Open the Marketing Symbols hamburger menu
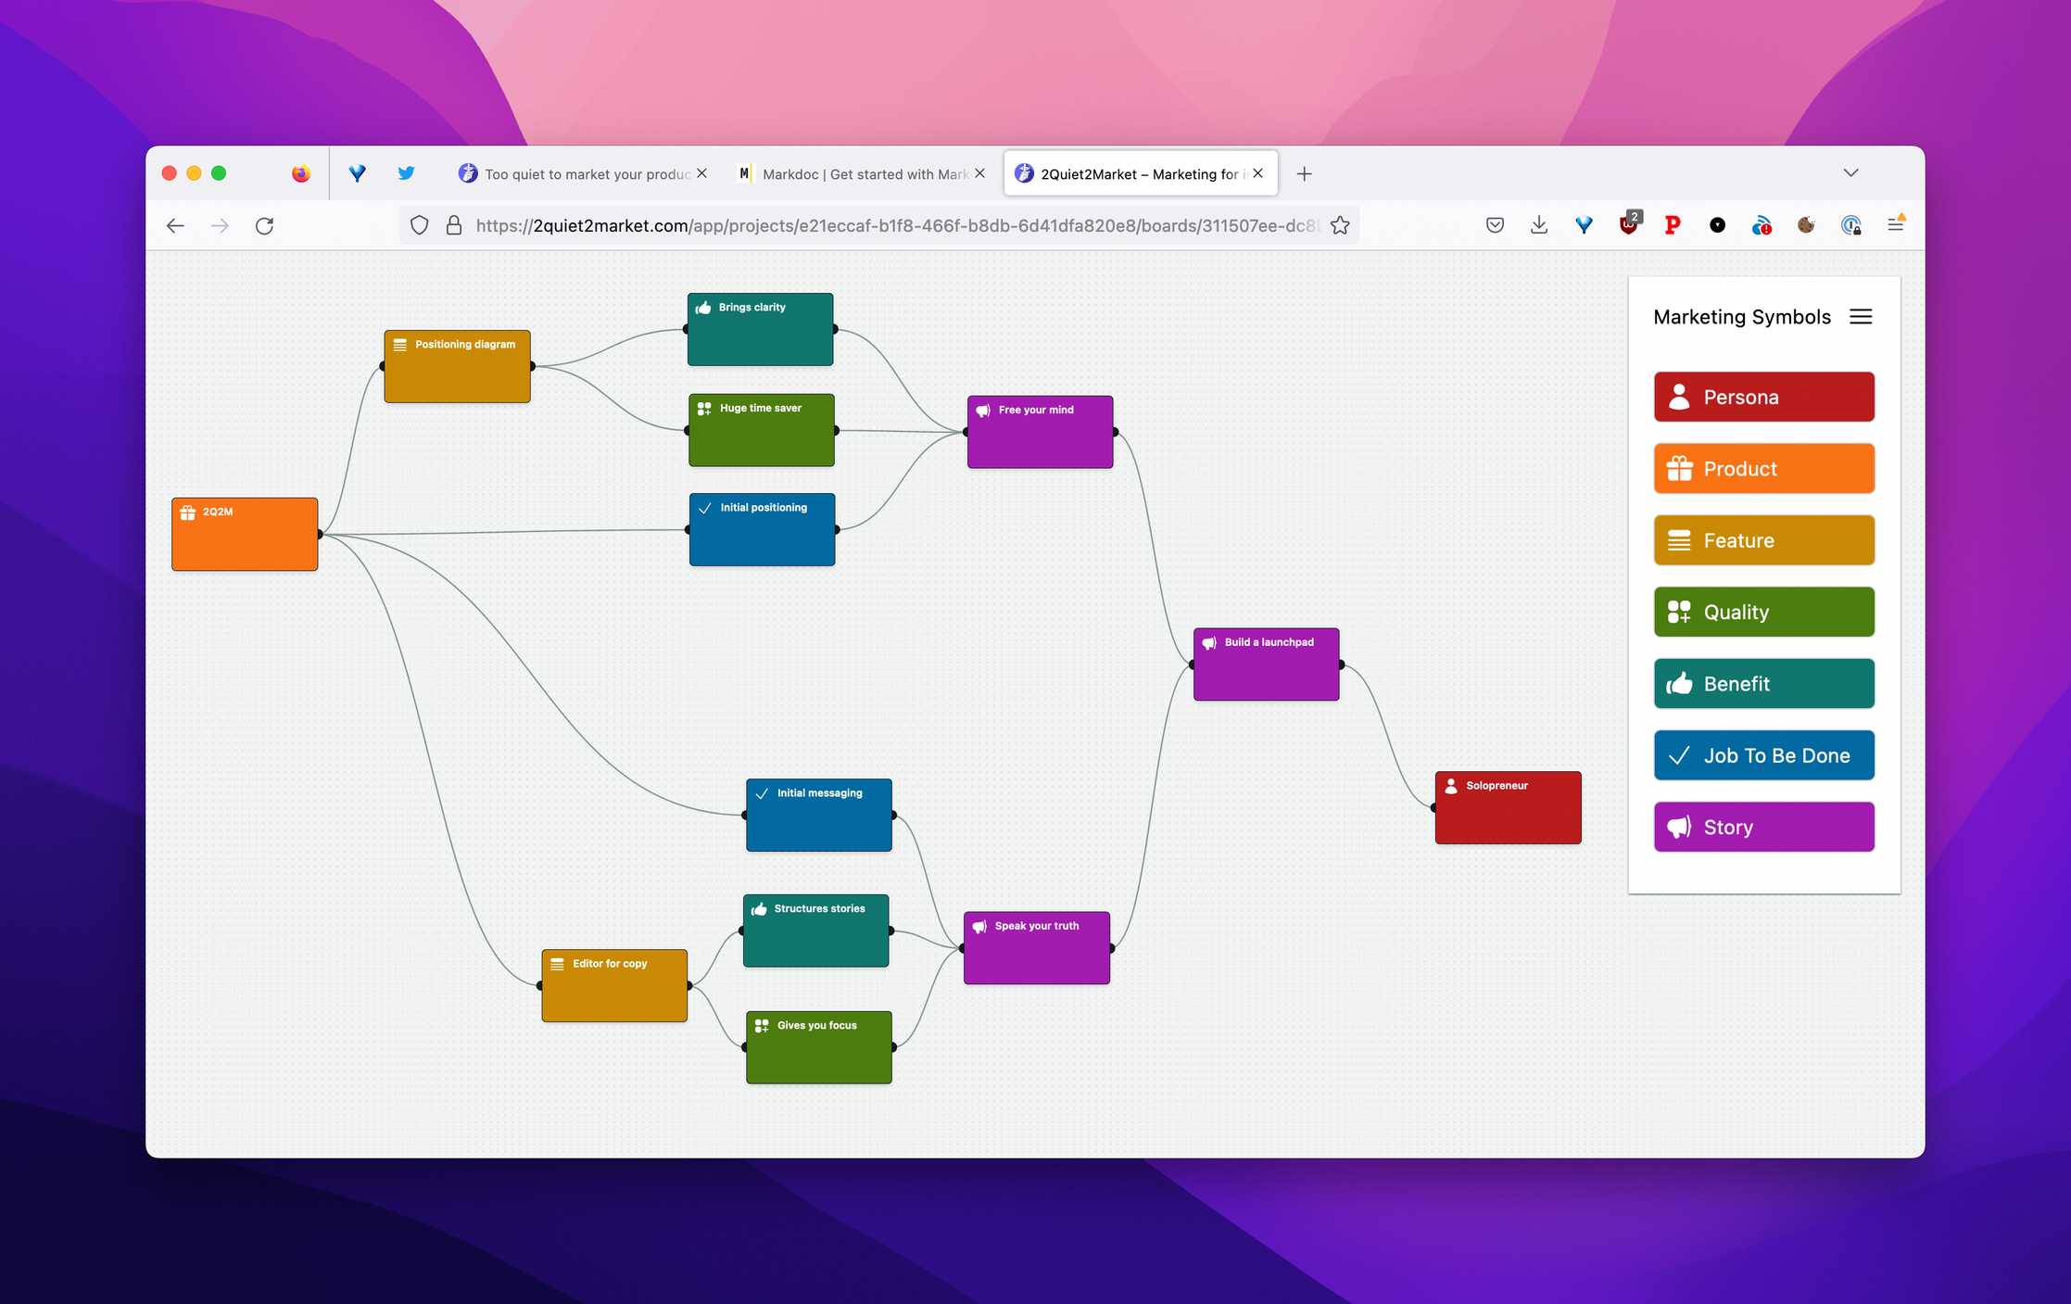The width and height of the screenshot is (2071, 1304). [x=1861, y=316]
